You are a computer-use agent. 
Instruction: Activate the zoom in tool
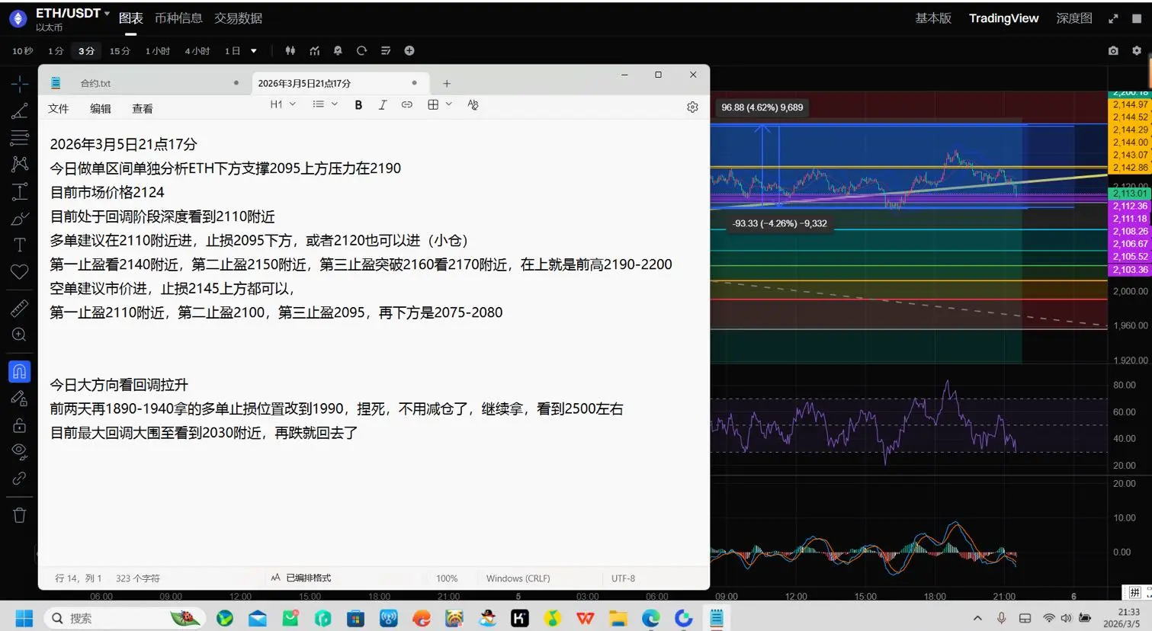(x=20, y=335)
